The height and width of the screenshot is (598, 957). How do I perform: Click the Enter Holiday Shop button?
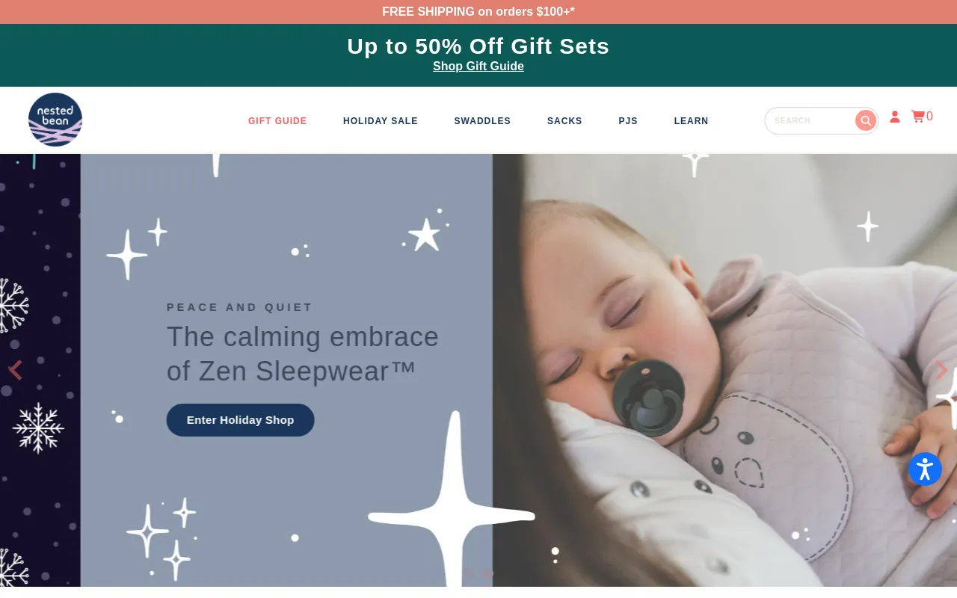click(240, 420)
